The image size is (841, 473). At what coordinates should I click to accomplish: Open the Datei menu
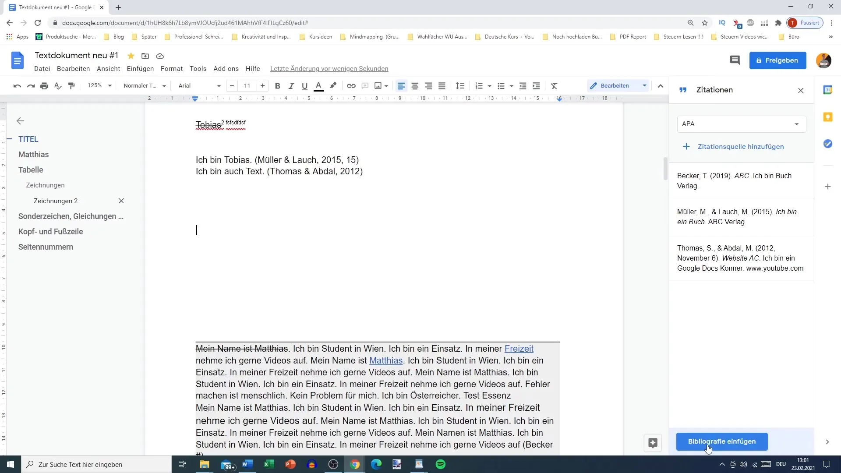click(x=42, y=68)
